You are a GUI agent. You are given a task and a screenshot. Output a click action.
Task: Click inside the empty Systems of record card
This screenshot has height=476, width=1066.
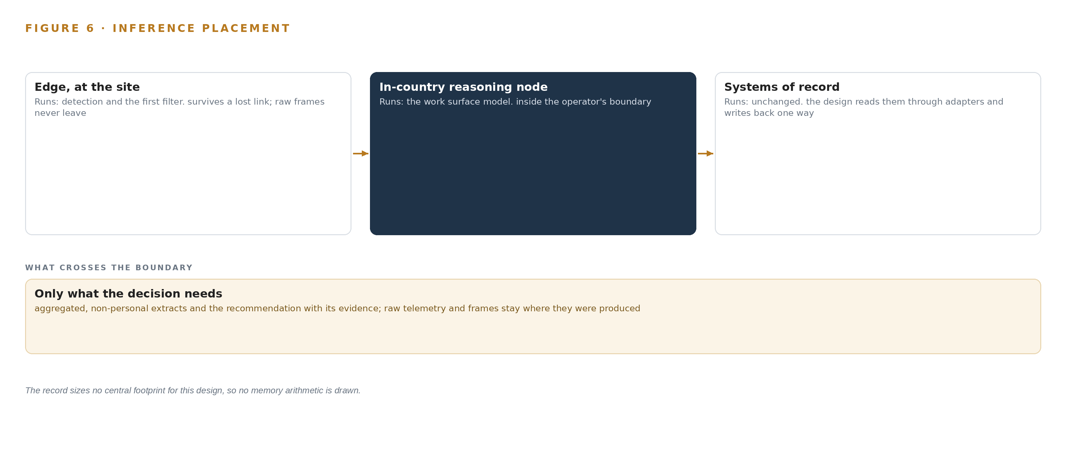point(878,178)
